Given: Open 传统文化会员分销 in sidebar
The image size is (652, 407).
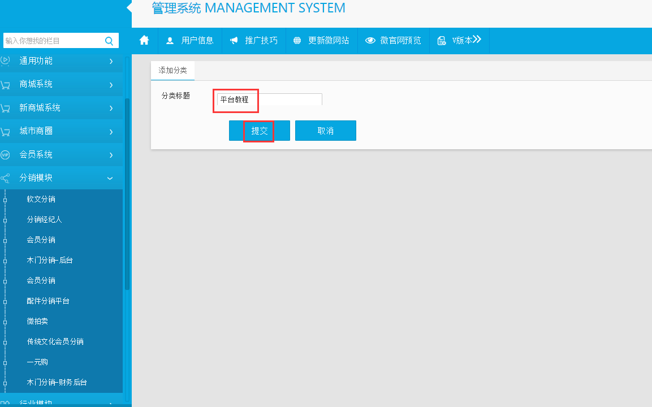Looking at the screenshot, I should [x=55, y=342].
